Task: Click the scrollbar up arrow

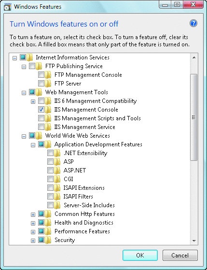Action: click(x=194, y=57)
